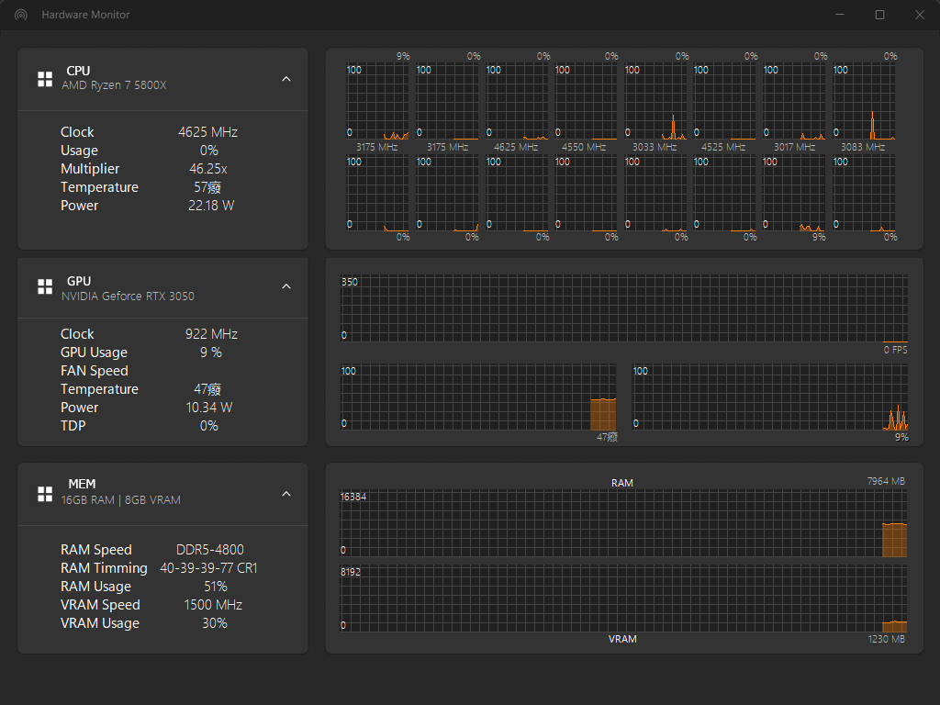Image resolution: width=940 pixels, height=705 pixels.
Task: Click the CPU panel grid icon
Action: [x=44, y=79]
